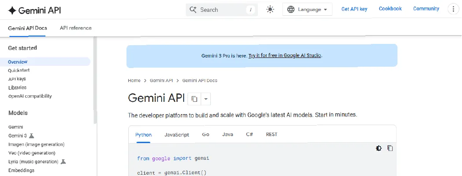Toggle the code block dark theme icon
This screenshot has width=462, height=176.
point(379,148)
